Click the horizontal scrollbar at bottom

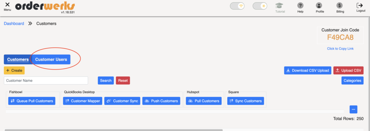(113, 130)
